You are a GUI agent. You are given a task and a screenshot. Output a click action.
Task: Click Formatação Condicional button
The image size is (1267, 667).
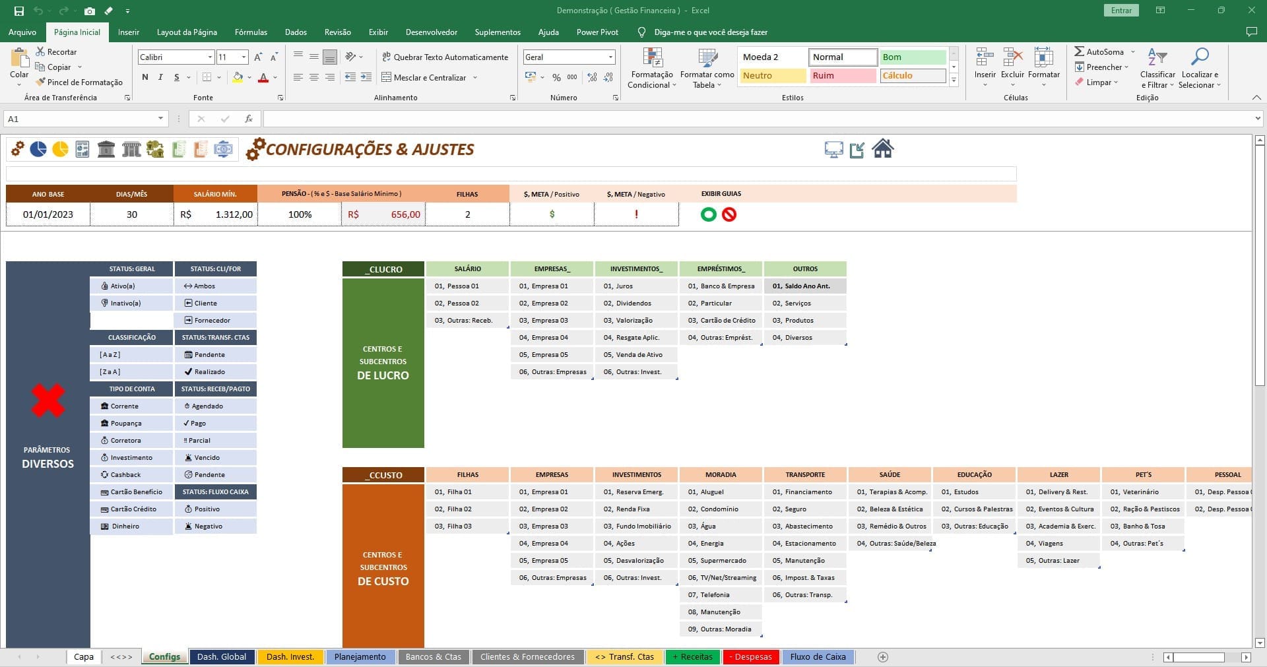tap(652, 68)
